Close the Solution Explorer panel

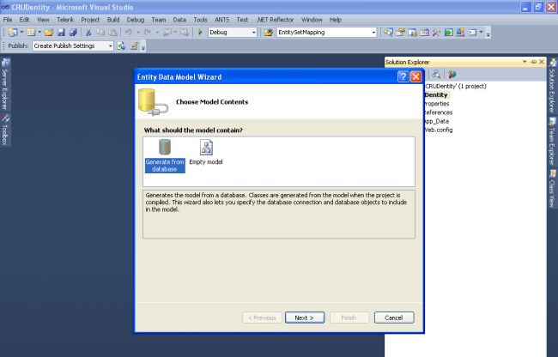point(542,62)
